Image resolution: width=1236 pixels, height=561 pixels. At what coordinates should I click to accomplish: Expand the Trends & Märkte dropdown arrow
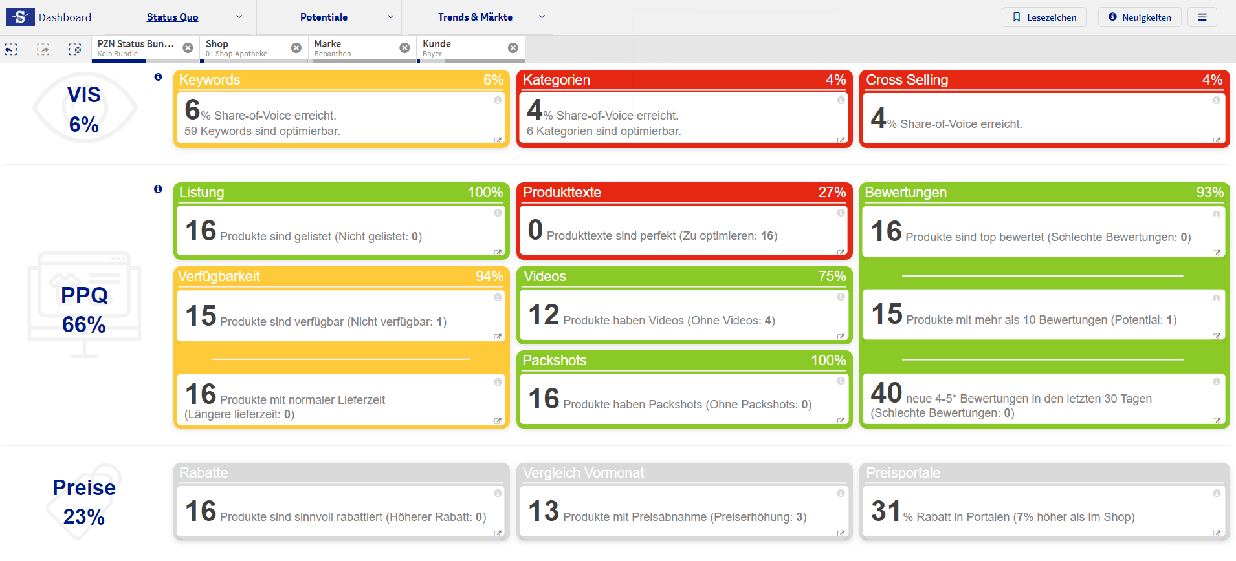[542, 17]
